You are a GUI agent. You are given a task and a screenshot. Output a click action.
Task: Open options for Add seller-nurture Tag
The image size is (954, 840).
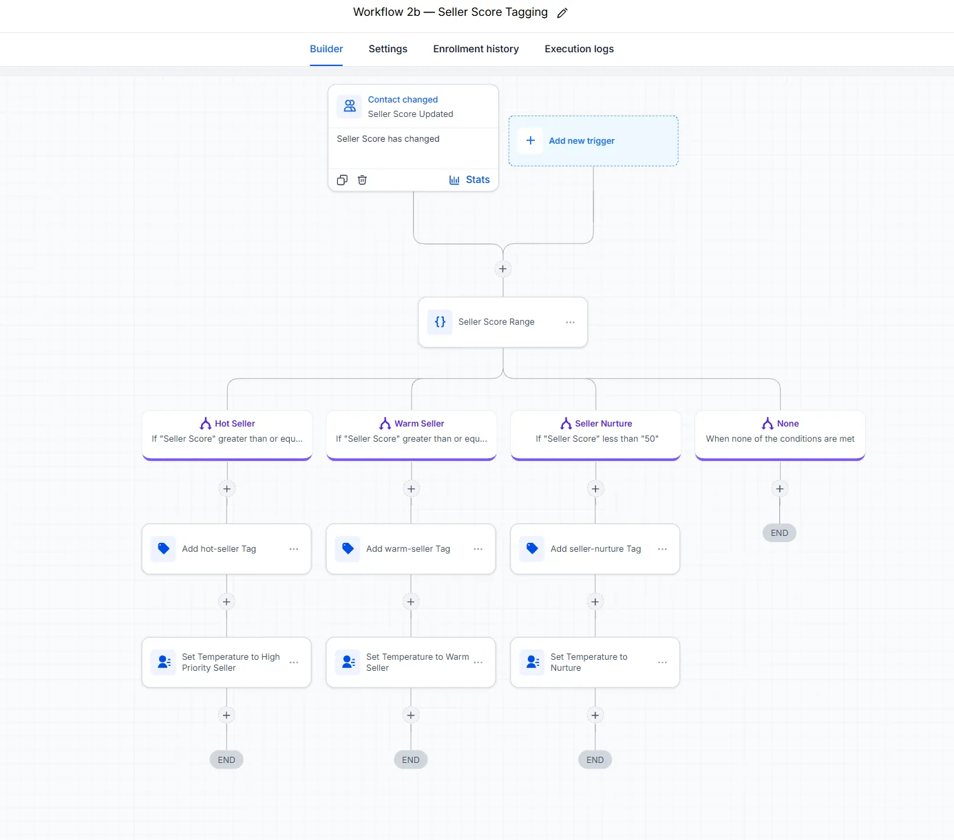tap(663, 549)
